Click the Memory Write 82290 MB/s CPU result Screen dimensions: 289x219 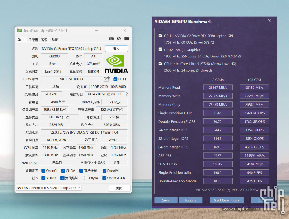coord(254,96)
